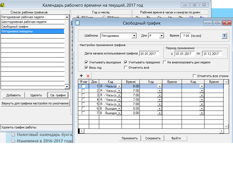
Task: Open help with the question mark button
Action: pos(224,36)
